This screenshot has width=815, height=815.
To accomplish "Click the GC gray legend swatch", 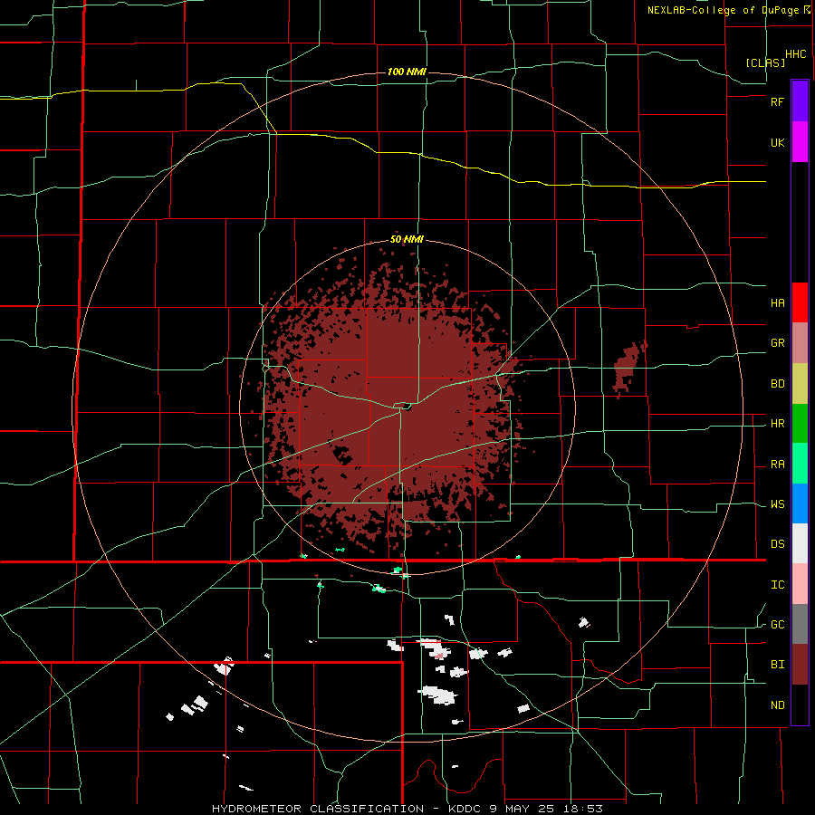I will (800, 624).
